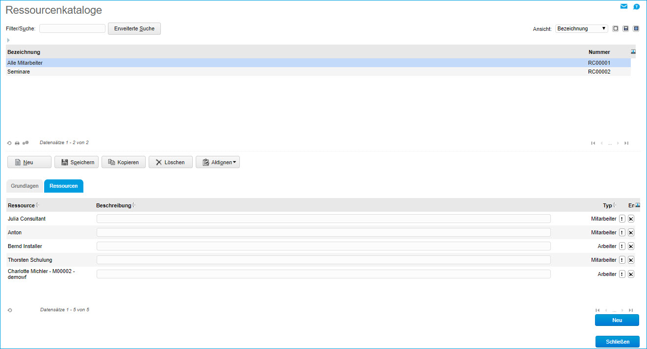The image size is (647, 349).
Task: Click the Neu button next to Speichern
Action: (29, 162)
